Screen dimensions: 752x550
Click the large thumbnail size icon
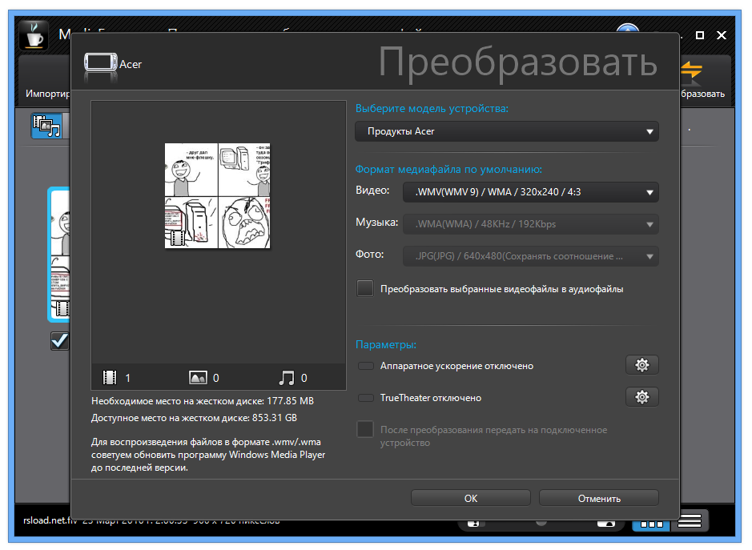click(x=606, y=523)
